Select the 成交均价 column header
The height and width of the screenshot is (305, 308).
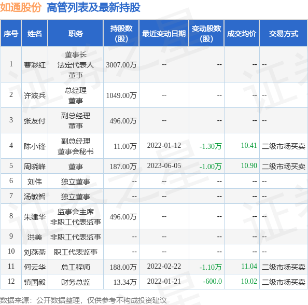tap(242, 34)
